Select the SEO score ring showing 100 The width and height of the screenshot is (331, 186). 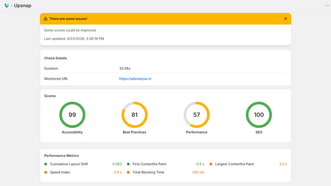coord(259,115)
